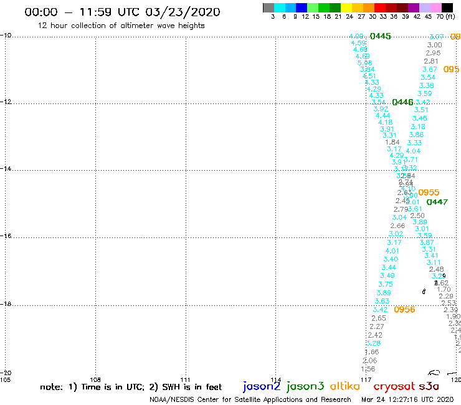The image size is (461, 405).
Task: Pick the pink 70 ft legend swatch
Action: pyautogui.click(x=435, y=7)
